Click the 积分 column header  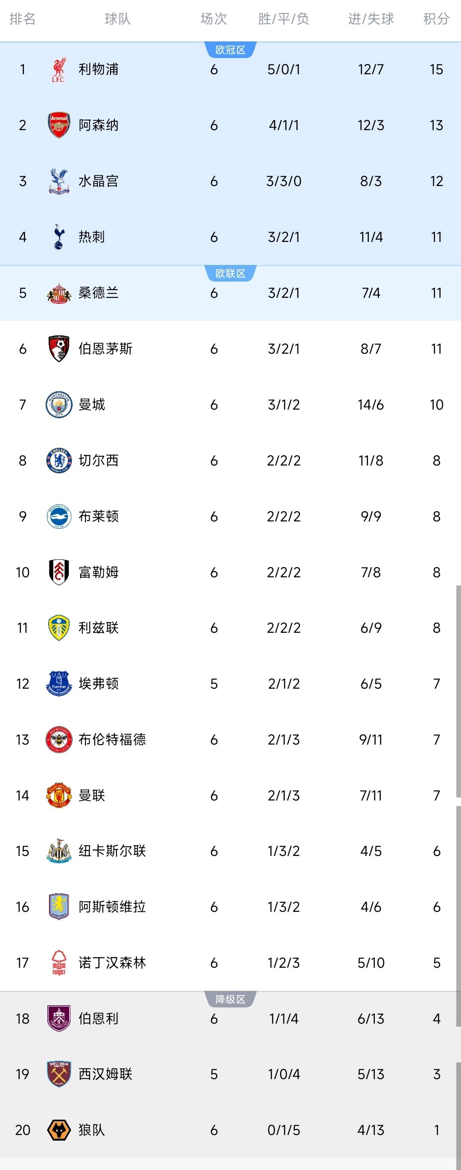pyautogui.click(x=436, y=19)
